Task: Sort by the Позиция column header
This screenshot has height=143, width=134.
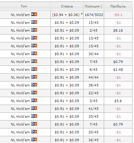Action: [x=93, y=6]
